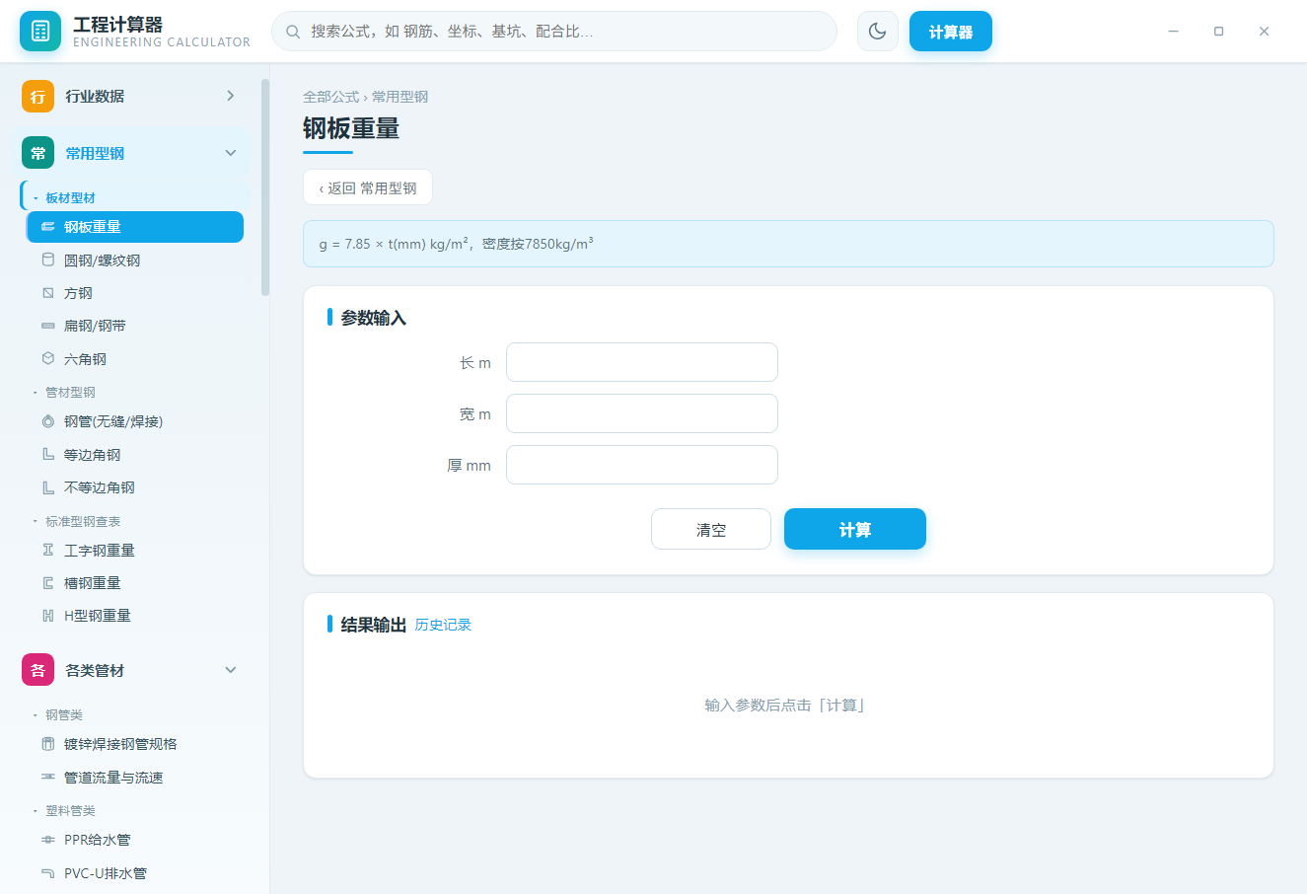Image resolution: width=1307 pixels, height=894 pixels.
Task: Click the 扁钢/钢带 flat bar icon
Action: pyautogui.click(x=48, y=326)
